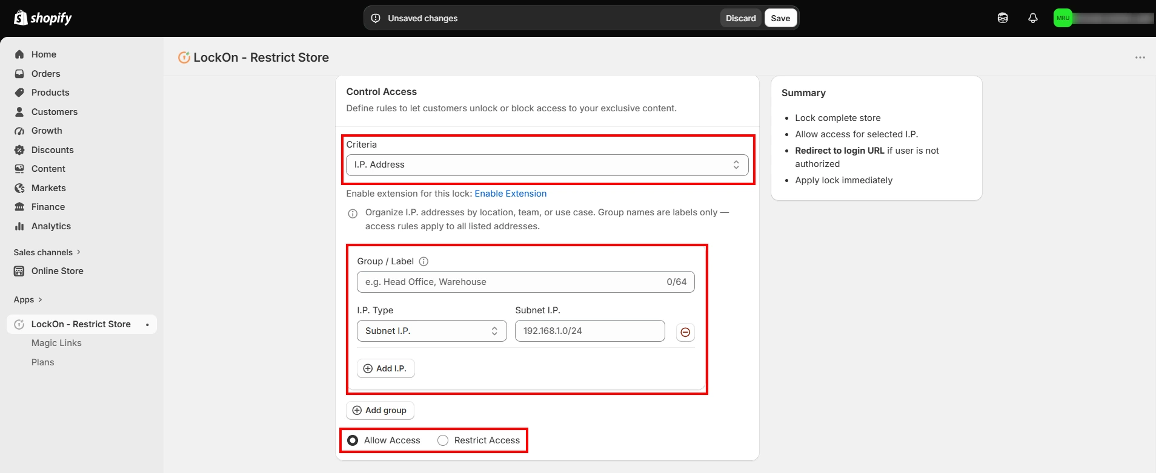This screenshot has width=1156, height=473.
Task: Click the Finance bank icon
Action: pyautogui.click(x=19, y=207)
